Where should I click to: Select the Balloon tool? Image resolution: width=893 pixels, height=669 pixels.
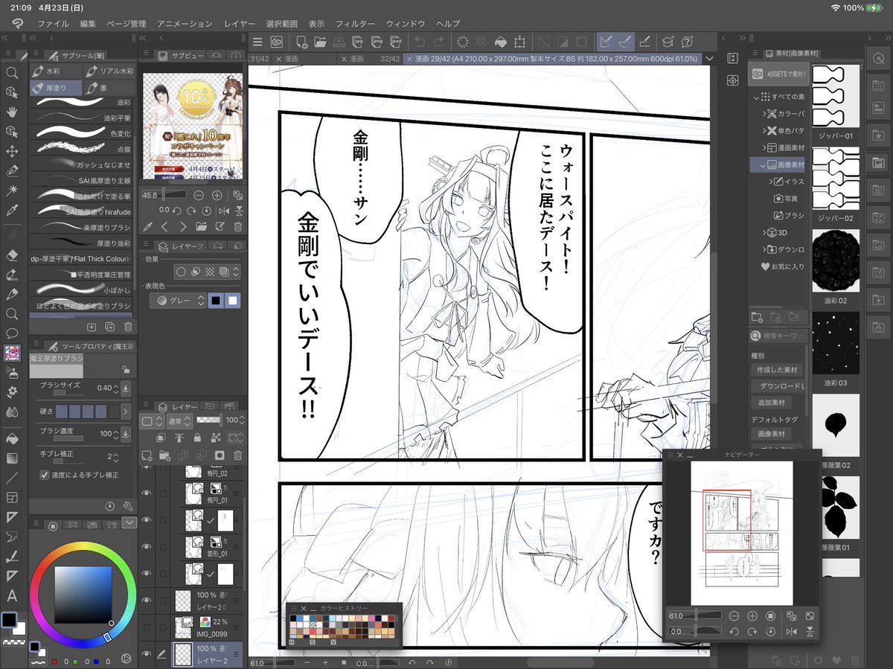tap(12, 333)
